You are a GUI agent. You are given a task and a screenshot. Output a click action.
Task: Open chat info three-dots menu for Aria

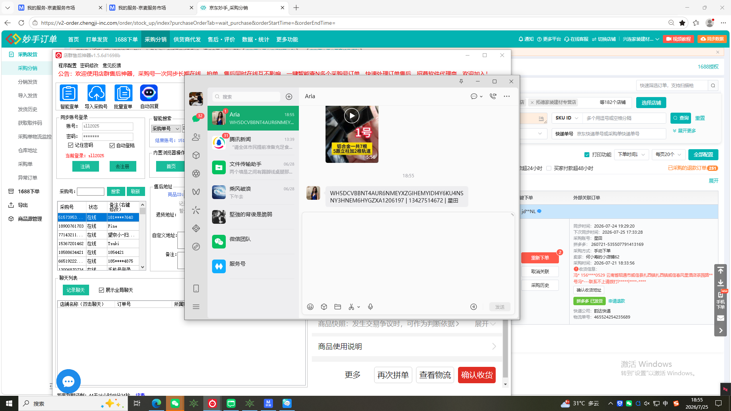[507, 96]
